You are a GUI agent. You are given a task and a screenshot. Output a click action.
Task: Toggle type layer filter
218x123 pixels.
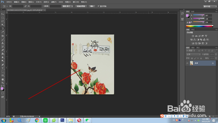(206, 51)
